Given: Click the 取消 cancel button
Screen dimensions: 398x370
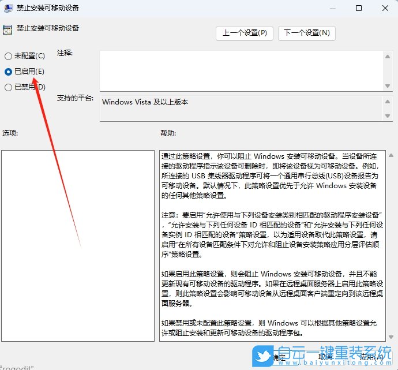Looking at the screenshot, I should [x=325, y=357].
